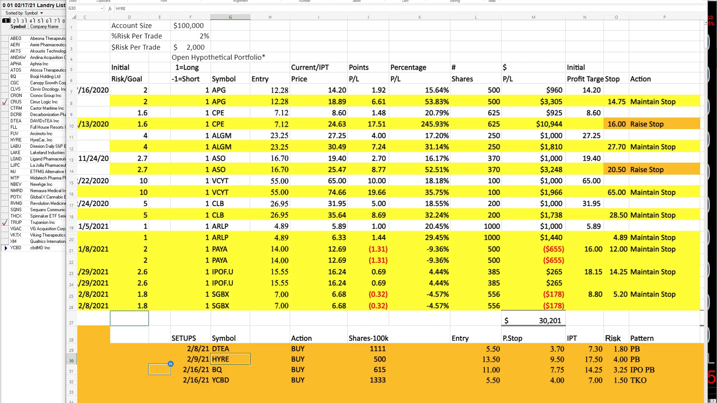Open the Sorted by Symbol dropdown
This screenshot has width=717, height=403.
pos(42,13)
